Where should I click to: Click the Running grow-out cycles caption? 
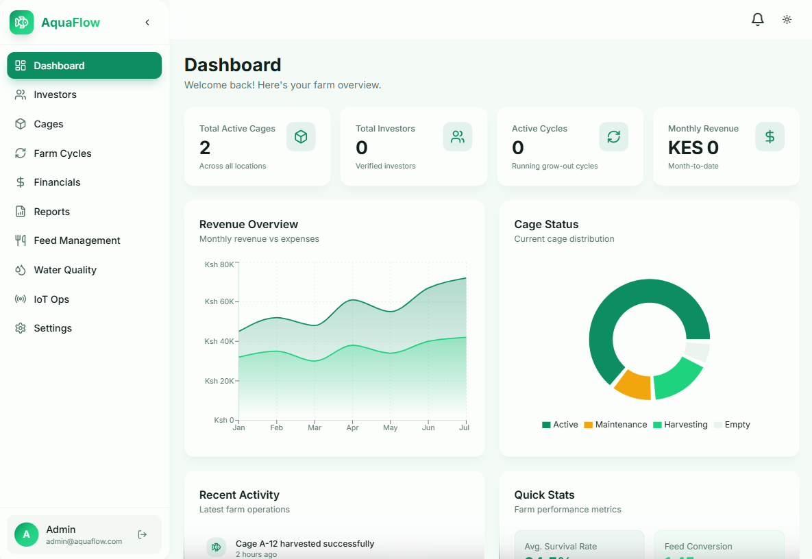(554, 166)
